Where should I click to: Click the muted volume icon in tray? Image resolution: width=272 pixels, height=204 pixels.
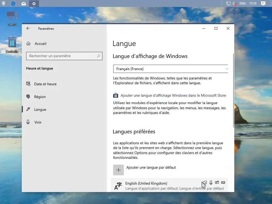235,3
